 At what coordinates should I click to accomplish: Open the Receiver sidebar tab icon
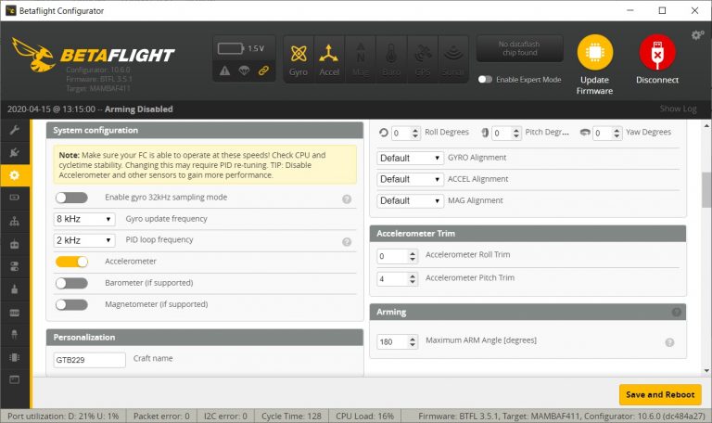[x=15, y=244]
